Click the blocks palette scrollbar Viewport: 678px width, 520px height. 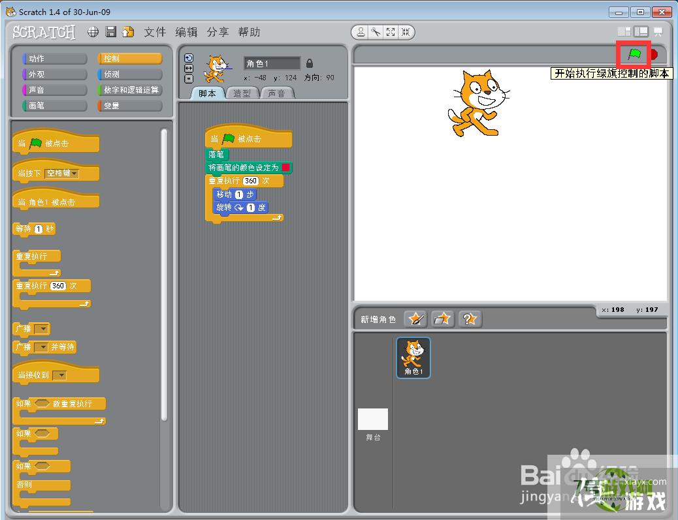[x=164, y=274]
